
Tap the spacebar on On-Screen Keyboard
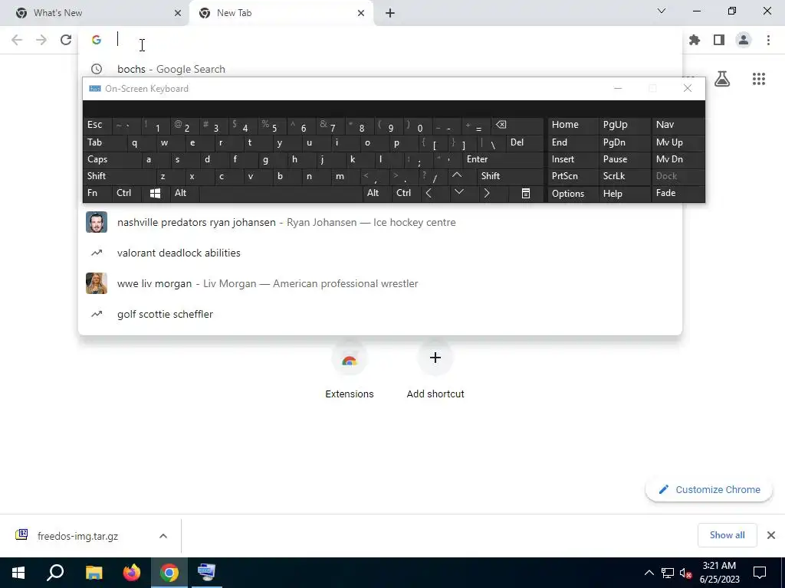click(x=281, y=193)
